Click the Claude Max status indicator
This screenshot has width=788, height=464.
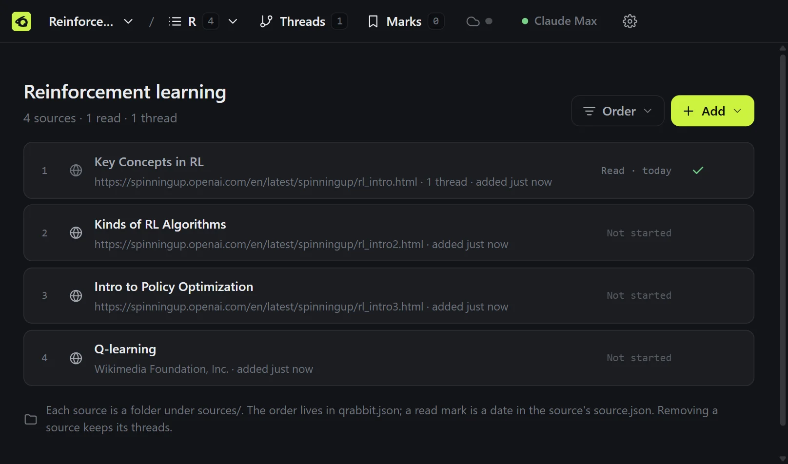point(559,21)
